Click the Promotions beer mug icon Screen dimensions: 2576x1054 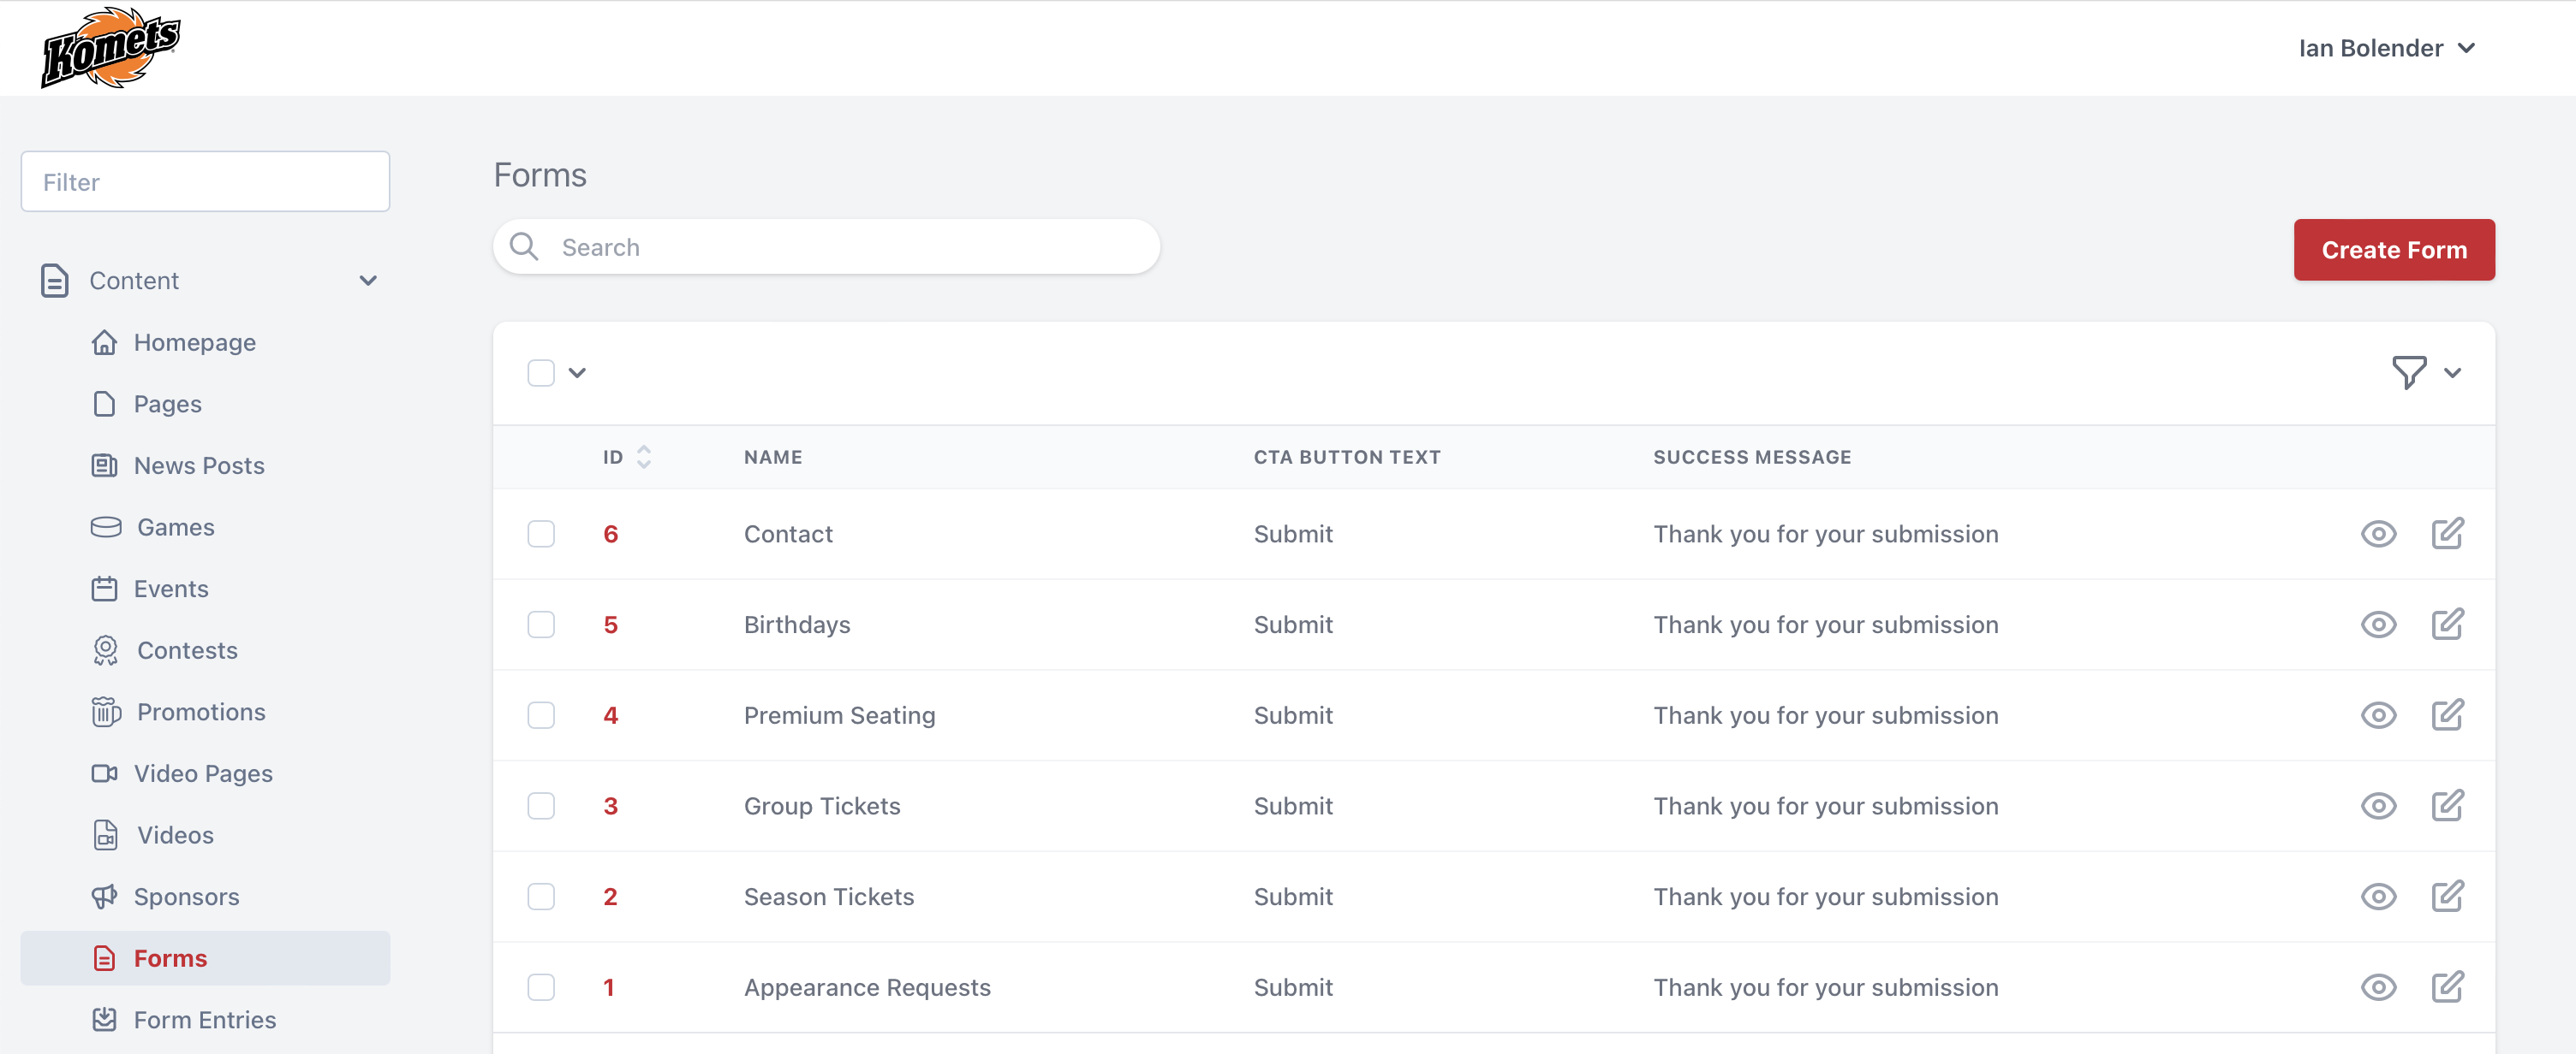(x=106, y=711)
